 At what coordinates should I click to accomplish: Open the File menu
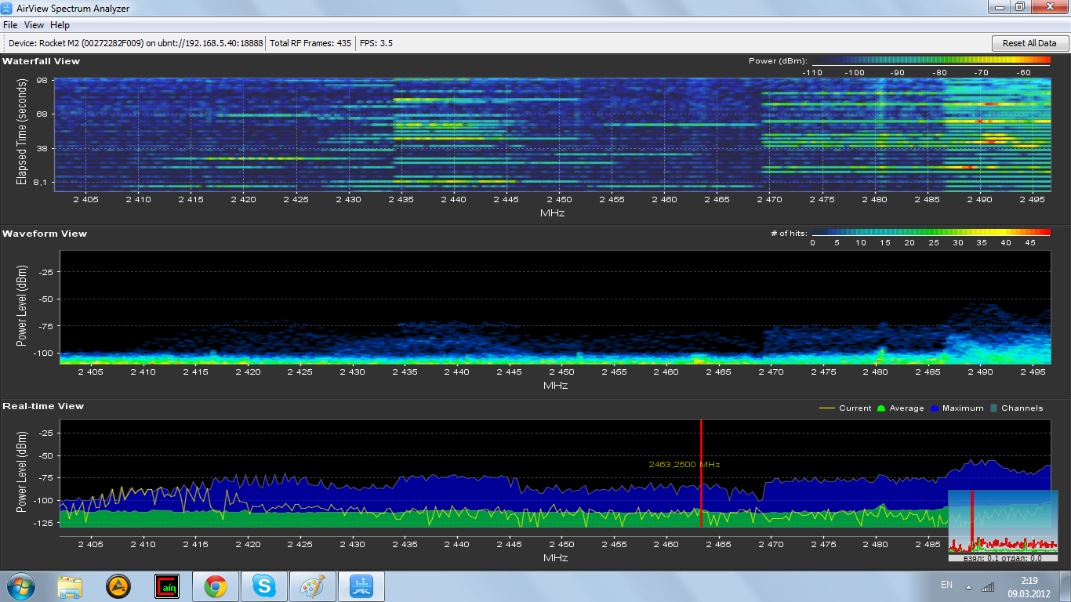pyautogui.click(x=10, y=25)
